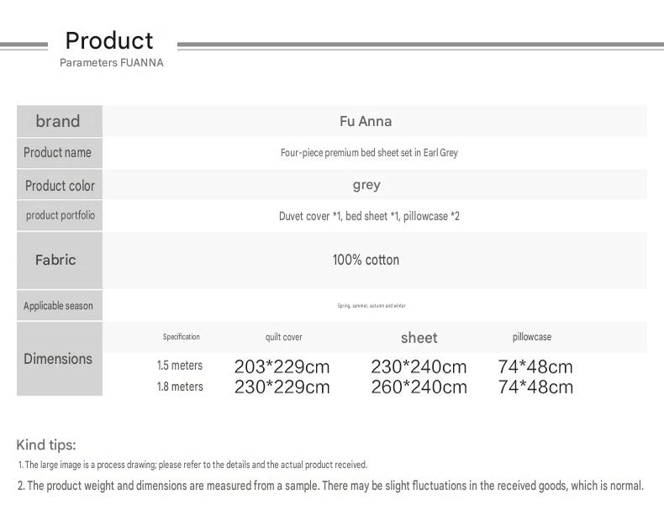Screen dimensions: 664x526
Task: Click the 'Dimensions' label cell
Action: pos(60,359)
